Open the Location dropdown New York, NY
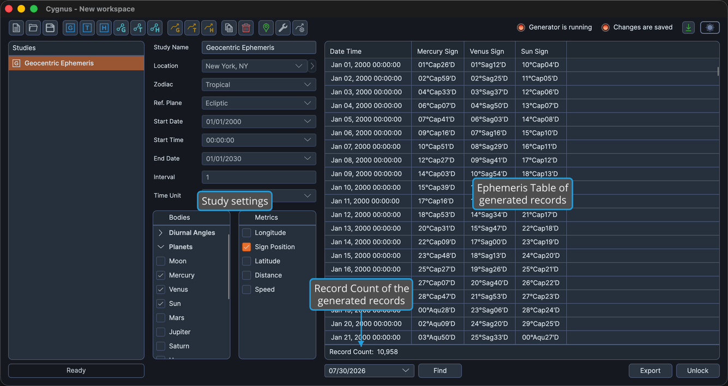 click(255, 66)
